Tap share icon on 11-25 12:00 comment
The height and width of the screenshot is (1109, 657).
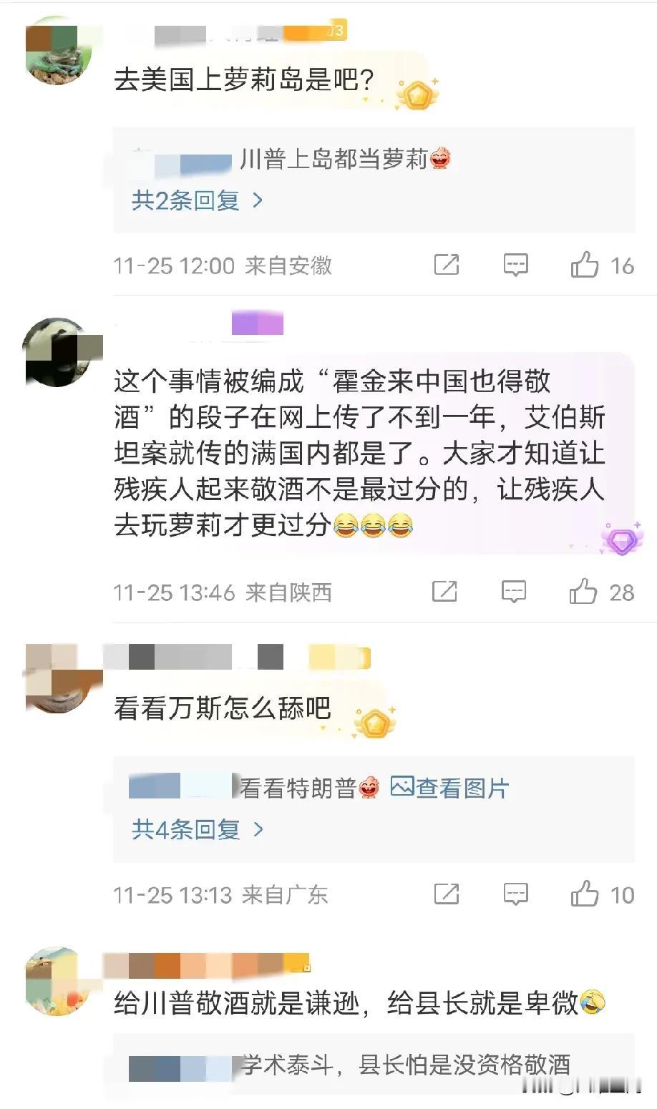[x=447, y=265]
